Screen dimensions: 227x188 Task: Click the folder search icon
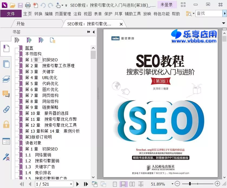coord(189,14)
